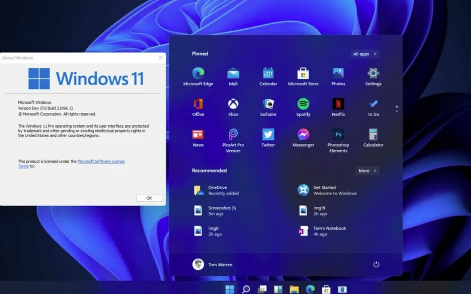Viewport: 471px width, 294px height.
Task: Open the Twitter app
Action: coord(268,138)
